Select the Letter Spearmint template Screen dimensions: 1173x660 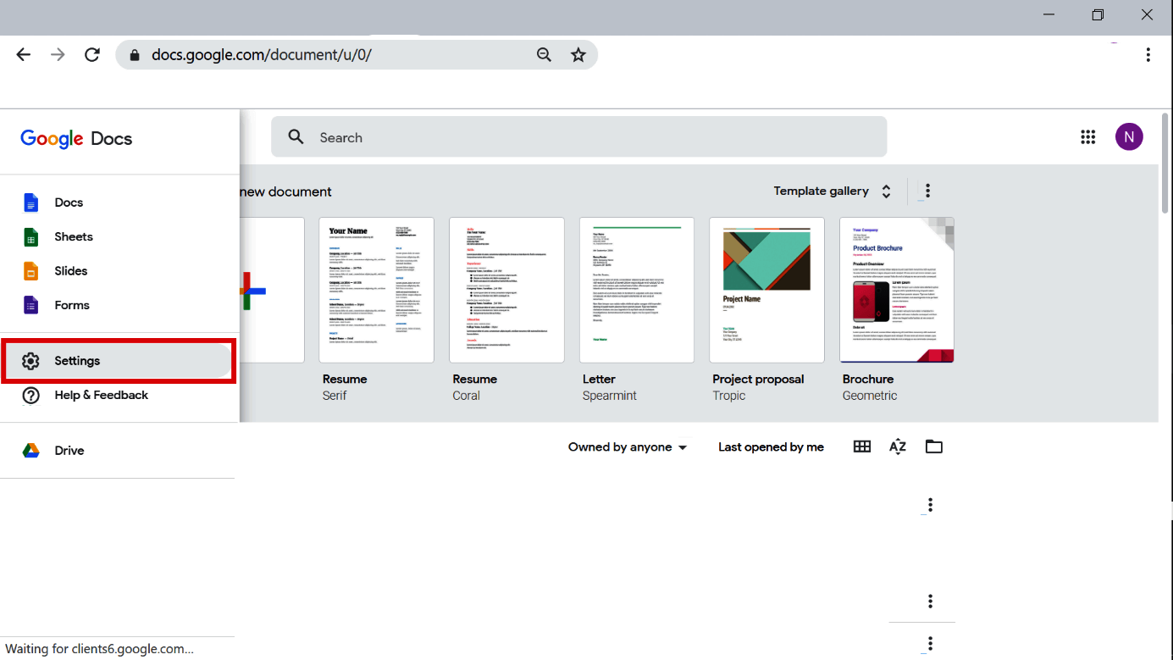pos(637,290)
